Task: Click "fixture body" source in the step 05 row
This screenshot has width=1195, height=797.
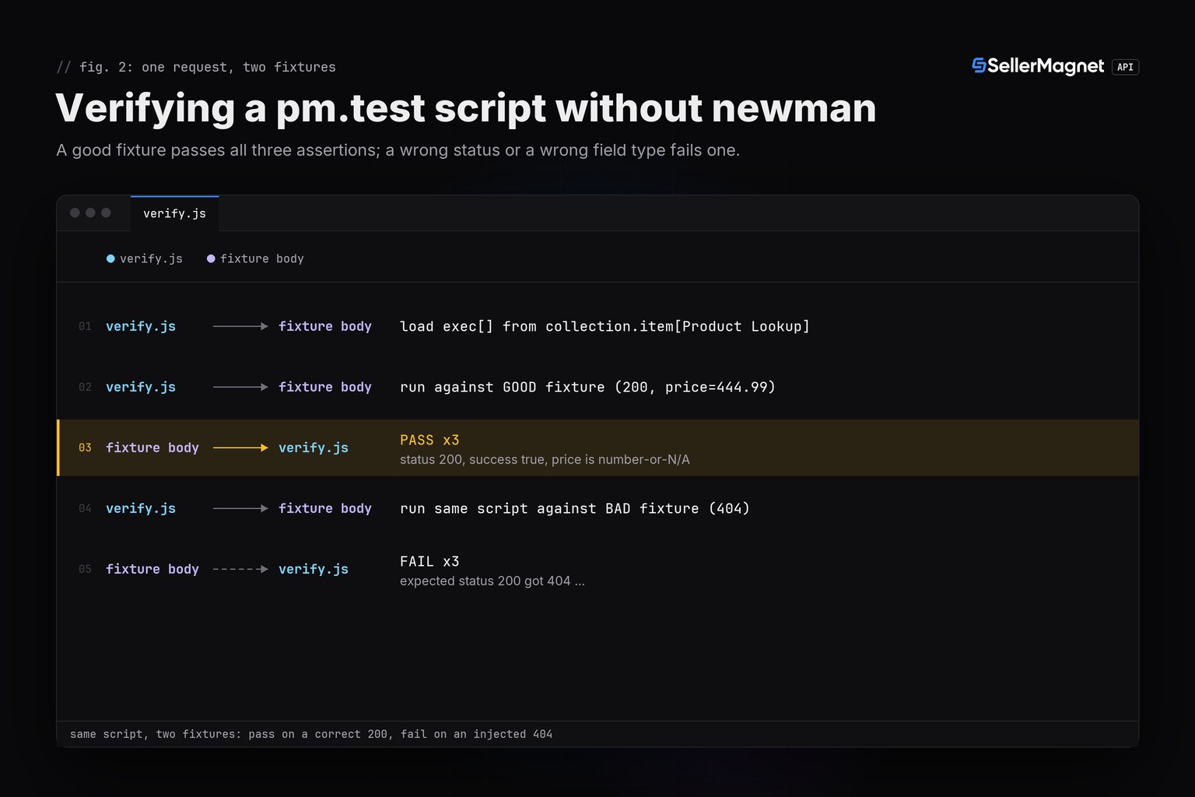Action: (152, 569)
